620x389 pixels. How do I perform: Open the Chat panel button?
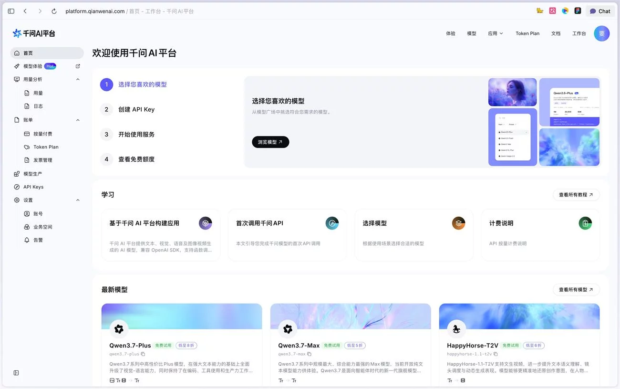[x=600, y=11]
